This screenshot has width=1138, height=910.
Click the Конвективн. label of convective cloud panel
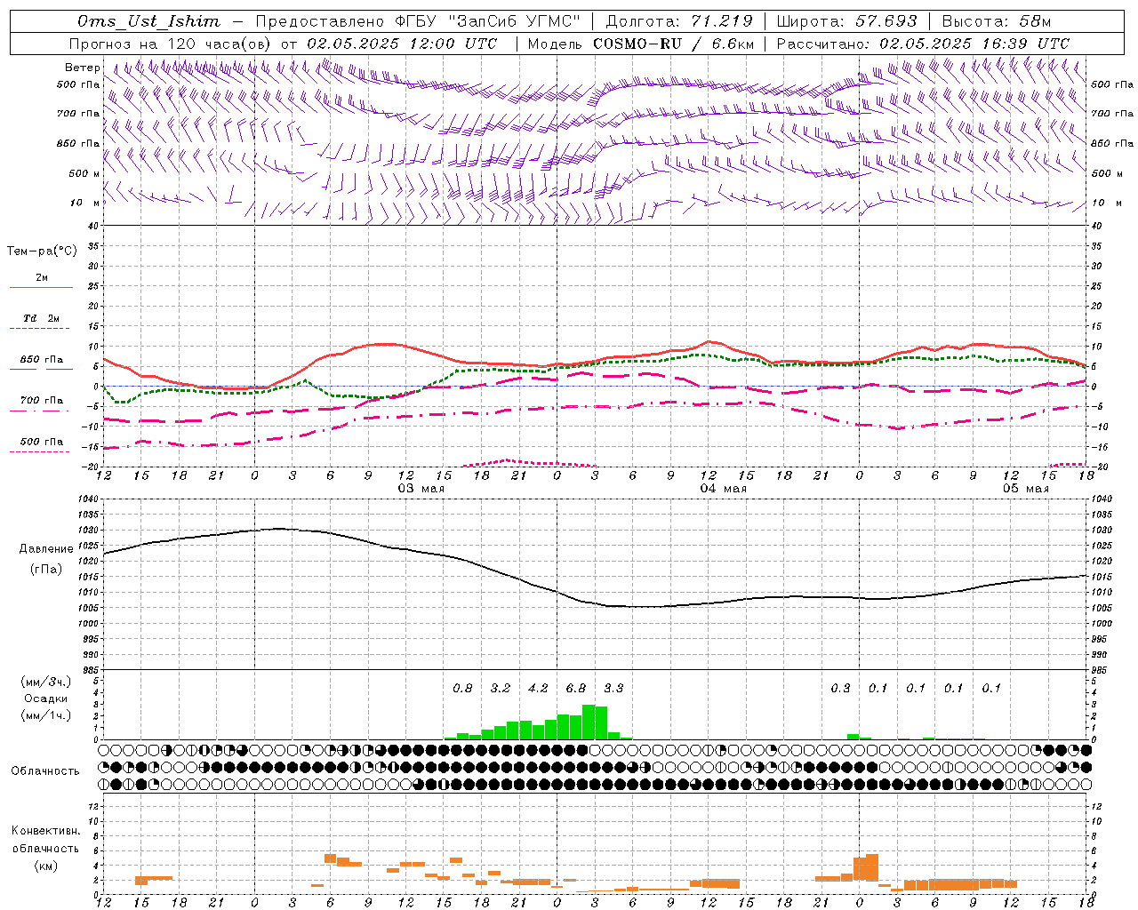[x=45, y=831]
